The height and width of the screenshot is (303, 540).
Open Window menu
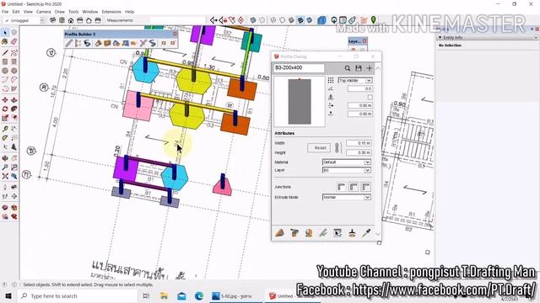click(x=90, y=12)
